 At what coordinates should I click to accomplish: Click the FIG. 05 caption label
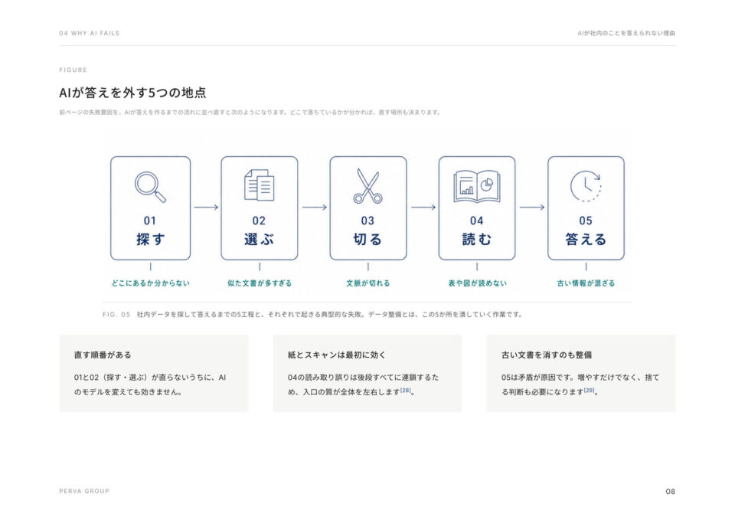tap(116, 315)
